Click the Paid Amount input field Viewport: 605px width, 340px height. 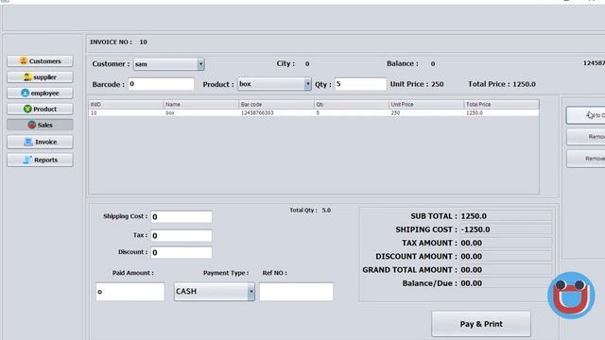130,292
